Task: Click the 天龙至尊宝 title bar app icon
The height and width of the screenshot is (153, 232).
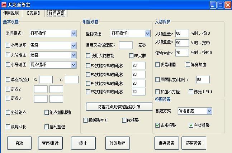Action: coord(4,5)
